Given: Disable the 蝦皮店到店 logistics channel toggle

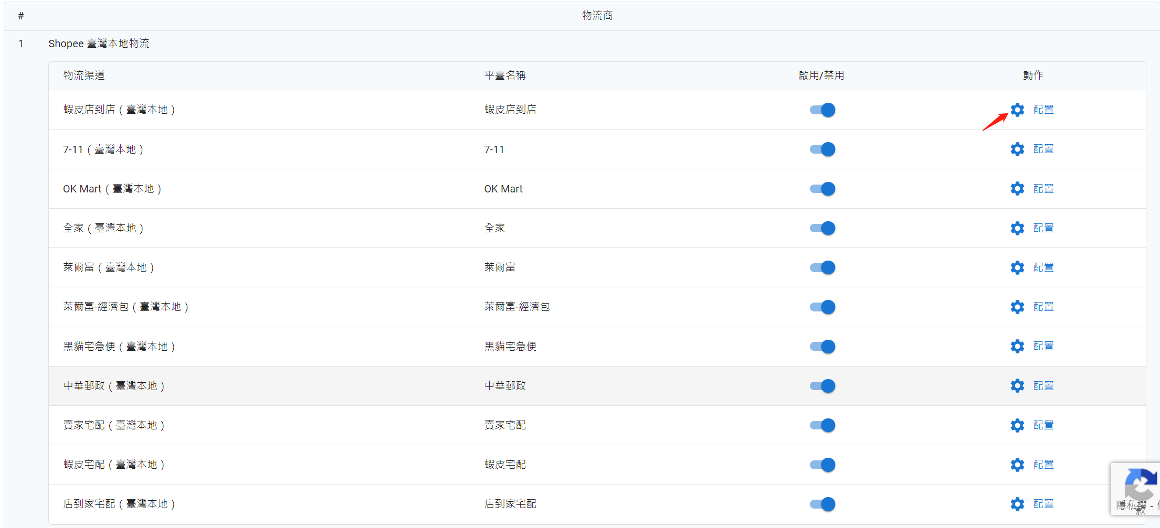Looking at the screenshot, I should tap(822, 110).
